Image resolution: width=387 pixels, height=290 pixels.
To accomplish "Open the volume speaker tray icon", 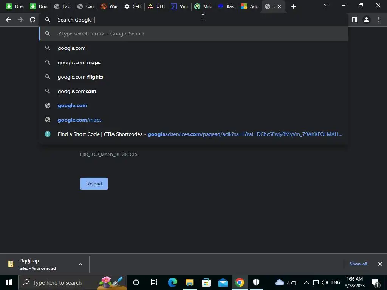I will pos(325,282).
